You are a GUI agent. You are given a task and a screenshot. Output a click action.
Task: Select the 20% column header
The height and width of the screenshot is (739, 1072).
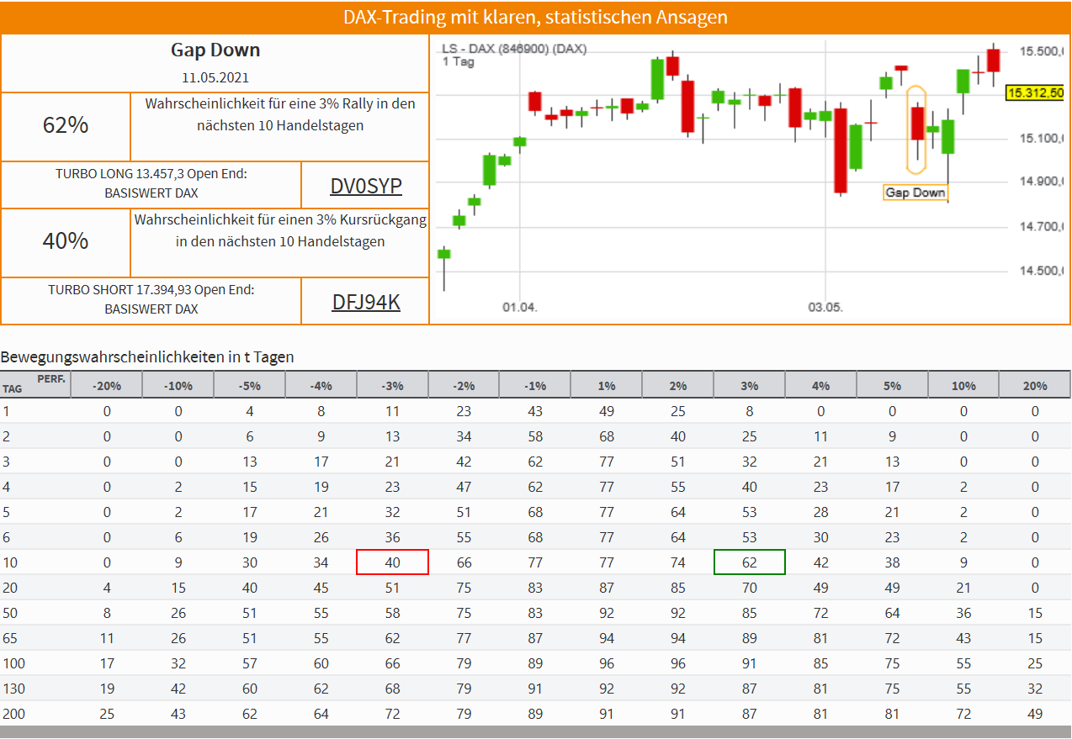1035,385
